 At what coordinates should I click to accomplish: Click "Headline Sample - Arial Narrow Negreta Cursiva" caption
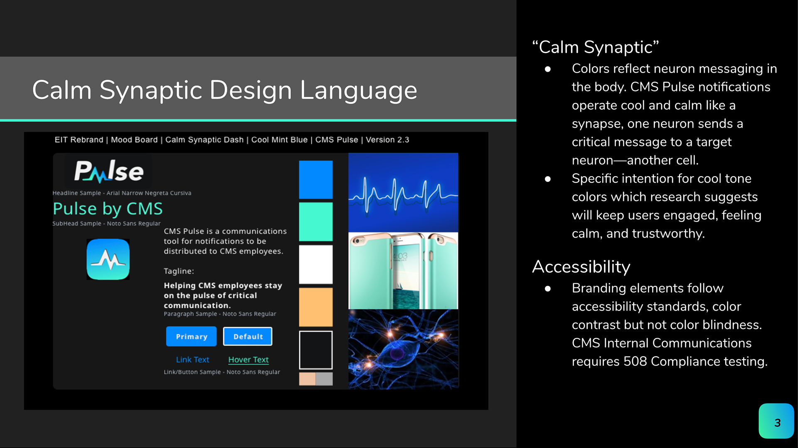coord(122,193)
